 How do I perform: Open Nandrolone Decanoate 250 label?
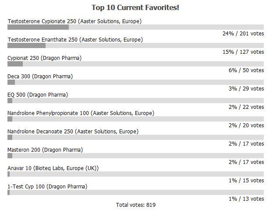pos(73,131)
